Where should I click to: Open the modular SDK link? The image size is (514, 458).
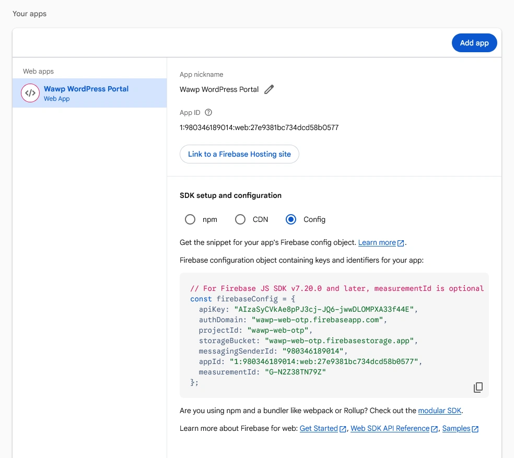[x=440, y=411]
